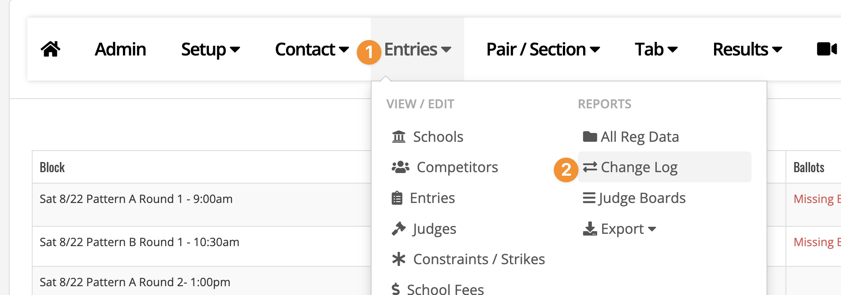Screen dimensions: 841x295
Task: Open Competitors from the people icon
Action: click(x=400, y=167)
